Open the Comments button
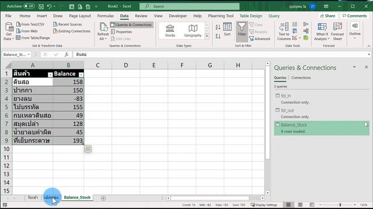 354,16
